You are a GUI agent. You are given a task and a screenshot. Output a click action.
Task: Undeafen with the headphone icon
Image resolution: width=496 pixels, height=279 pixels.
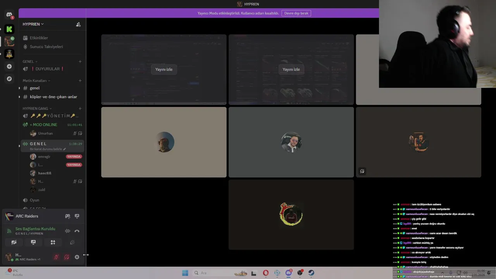pyautogui.click(x=67, y=257)
